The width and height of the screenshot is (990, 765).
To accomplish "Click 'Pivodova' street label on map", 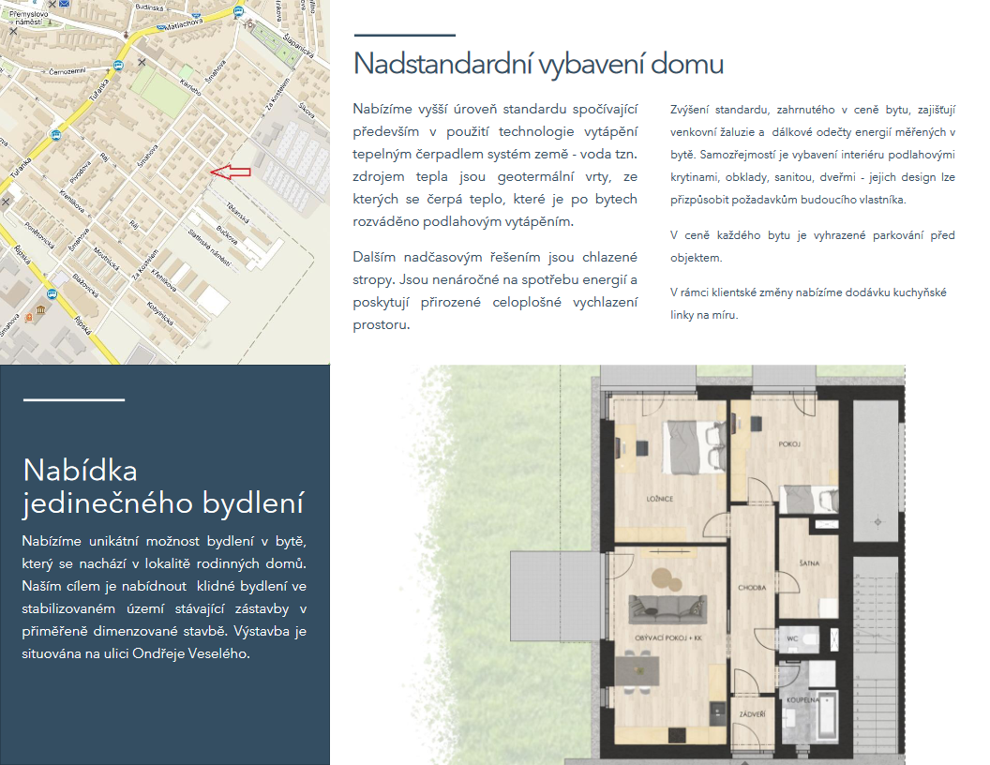I will click(81, 172).
